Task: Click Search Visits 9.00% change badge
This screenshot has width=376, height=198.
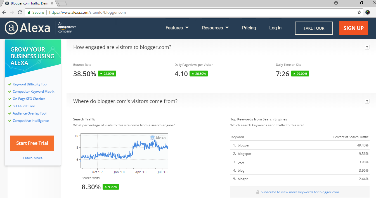Action: pyautogui.click(x=111, y=187)
